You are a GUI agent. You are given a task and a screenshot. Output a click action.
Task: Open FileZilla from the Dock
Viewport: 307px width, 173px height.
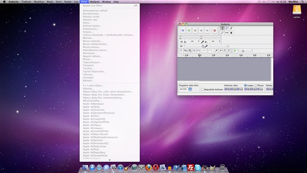coord(190,168)
